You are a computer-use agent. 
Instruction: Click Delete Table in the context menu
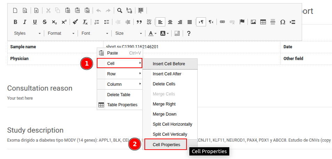point(119,95)
